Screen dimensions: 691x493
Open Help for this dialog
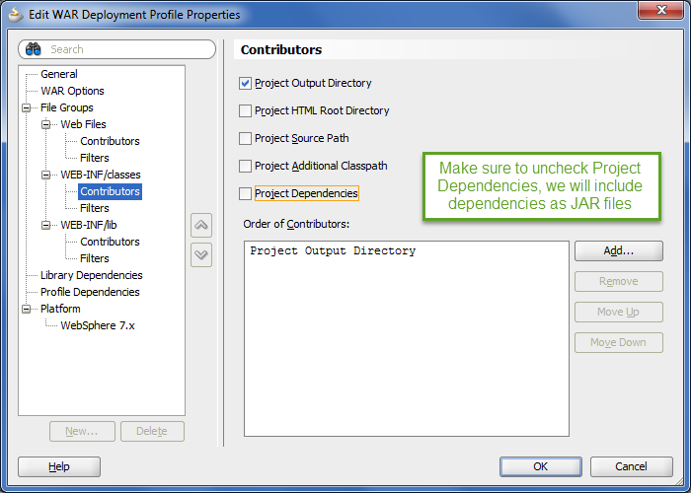point(59,466)
